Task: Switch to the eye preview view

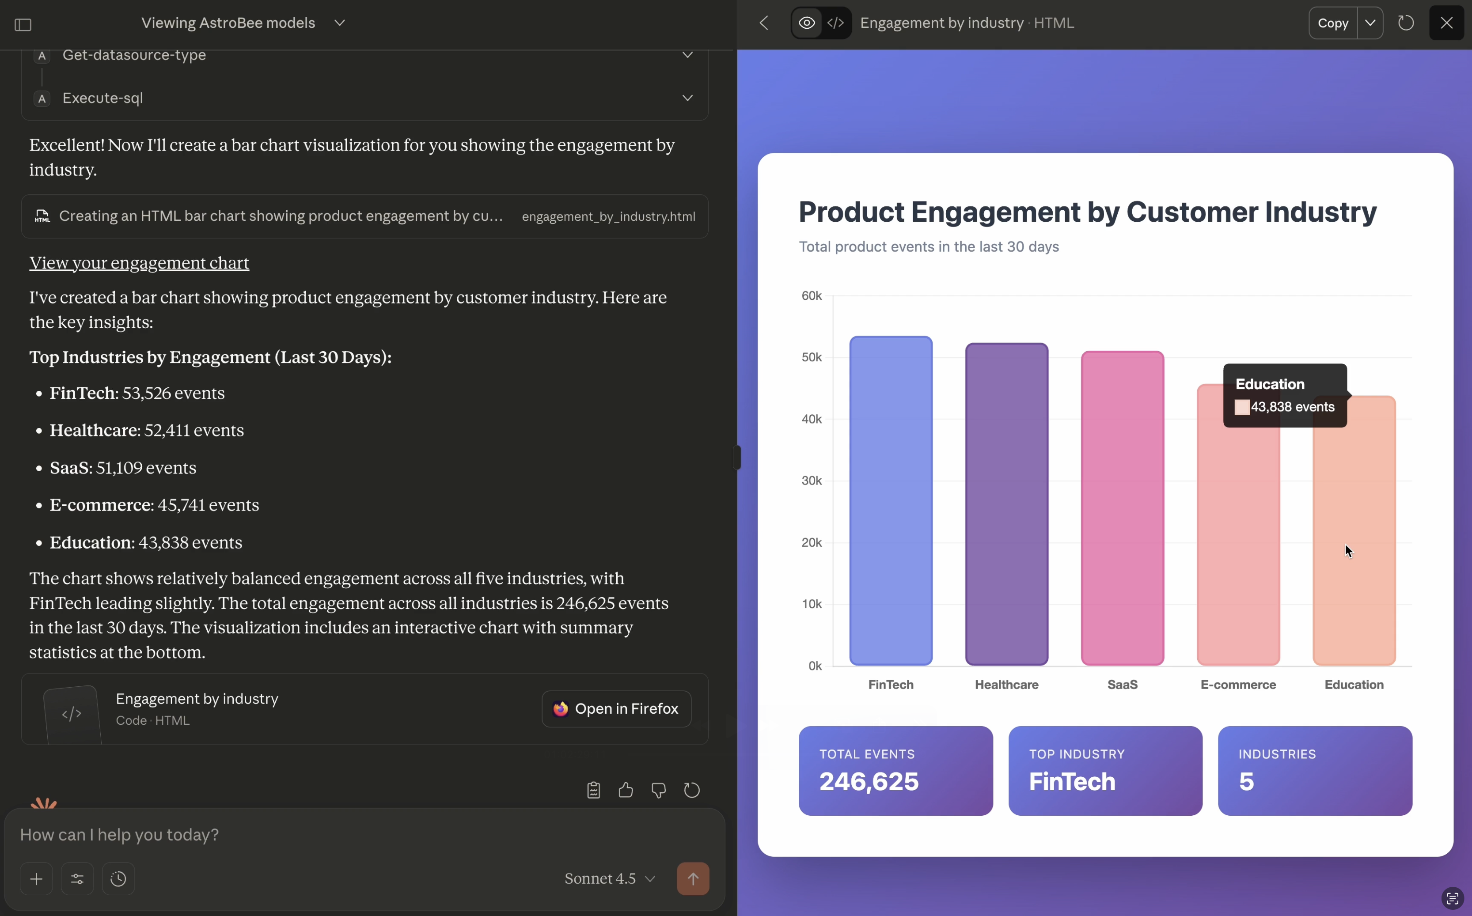Action: click(807, 23)
